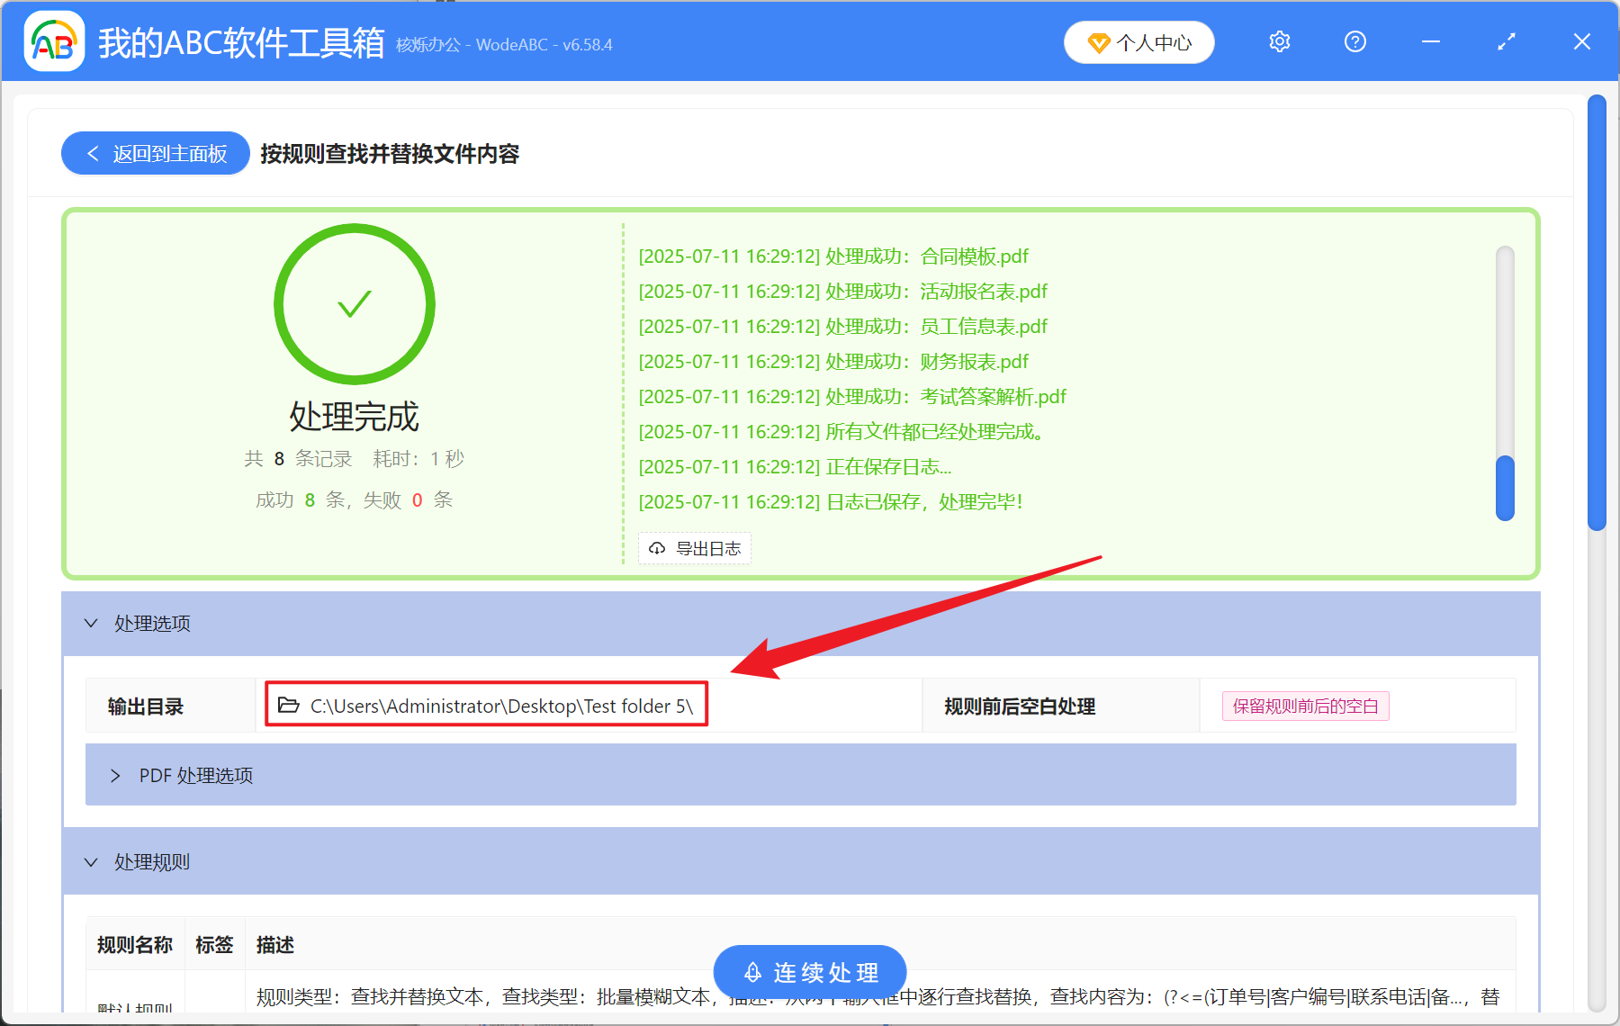Expand the PDF 处理选项 section

click(x=115, y=775)
